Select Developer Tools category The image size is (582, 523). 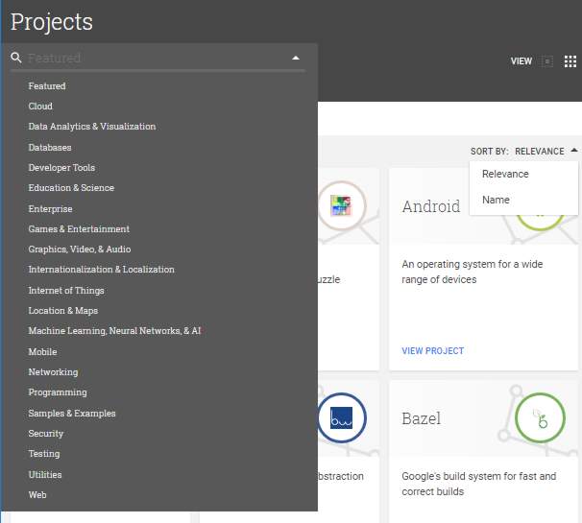pyautogui.click(x=61, y=168)
